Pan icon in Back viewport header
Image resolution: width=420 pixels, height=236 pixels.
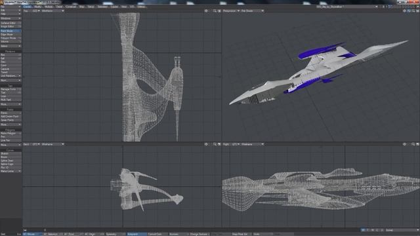(206, 144)
